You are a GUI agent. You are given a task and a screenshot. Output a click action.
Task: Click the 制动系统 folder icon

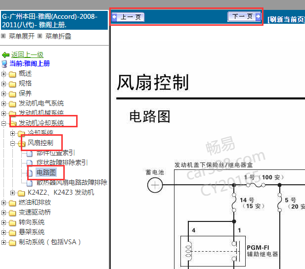pyautogui.click(x=12, y=243)
